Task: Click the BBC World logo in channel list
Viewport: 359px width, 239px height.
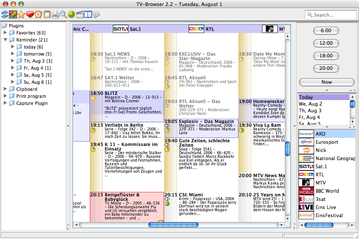Action: pos(306,191)
